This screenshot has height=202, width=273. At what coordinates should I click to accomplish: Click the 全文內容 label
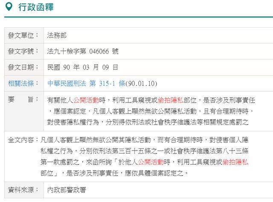[23, 139]
